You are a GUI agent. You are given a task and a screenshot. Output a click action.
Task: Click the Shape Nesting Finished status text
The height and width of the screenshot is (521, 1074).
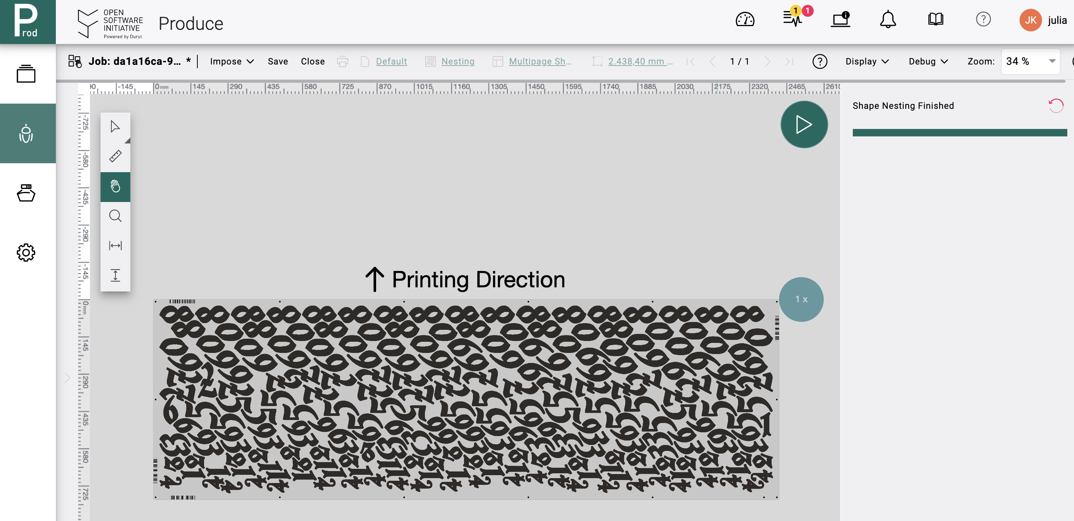903,105
